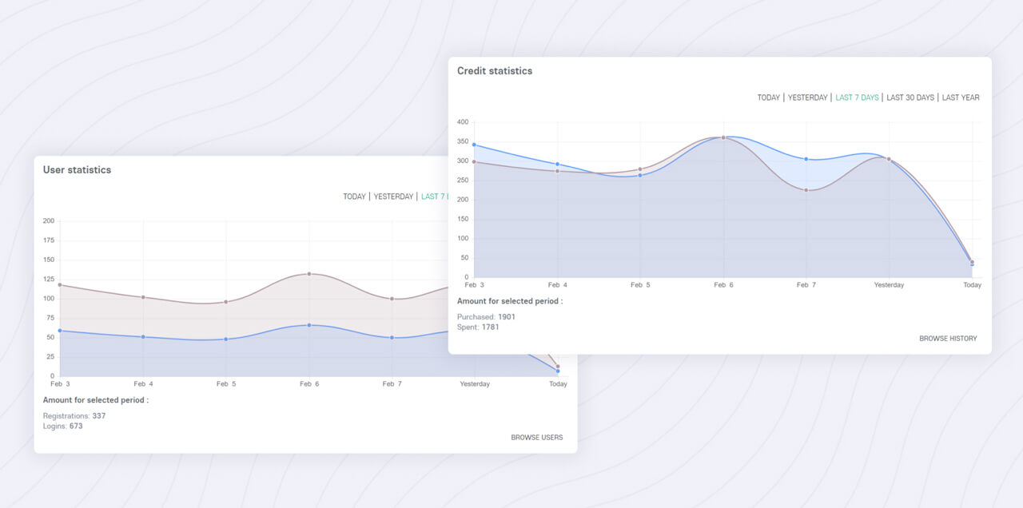
Task: Select LAST YEAR filter on Credit statistics
Action: pyautogui.click(x=960, y=97)
